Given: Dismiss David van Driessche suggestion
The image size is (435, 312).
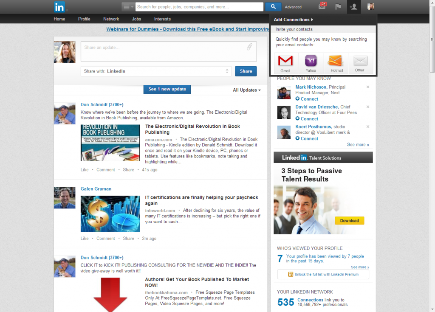Looking at the screenshot, I should [368, 107].
